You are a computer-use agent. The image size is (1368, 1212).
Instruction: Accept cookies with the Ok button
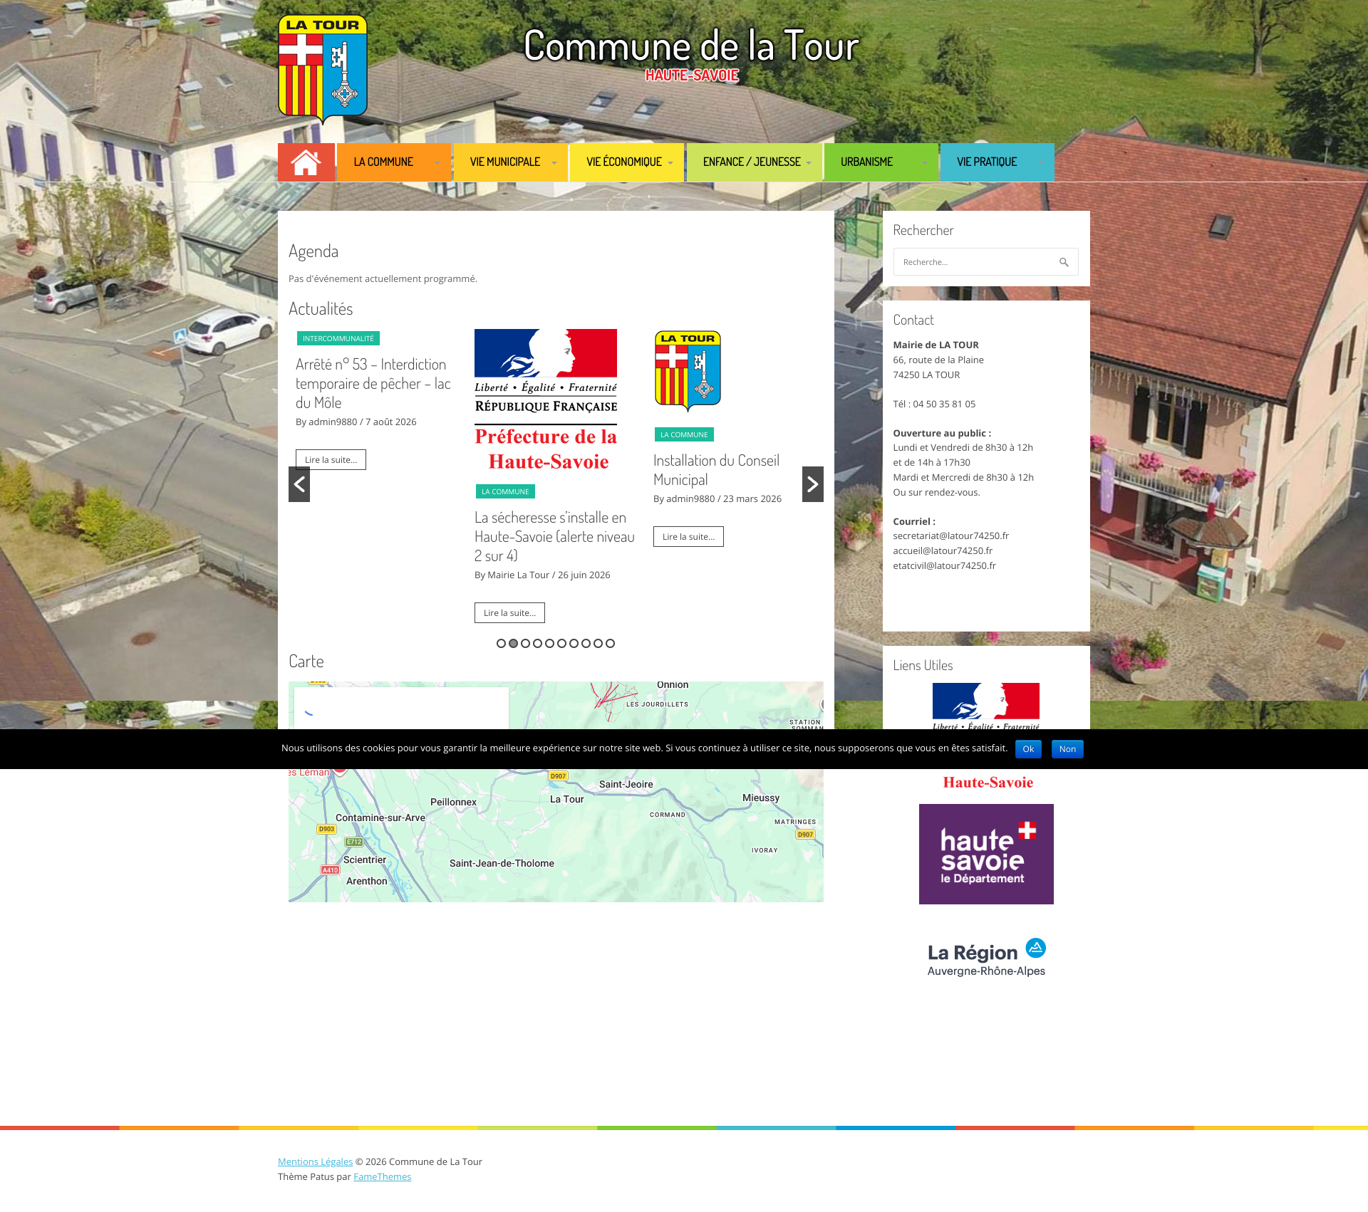tap(1028, 749)
